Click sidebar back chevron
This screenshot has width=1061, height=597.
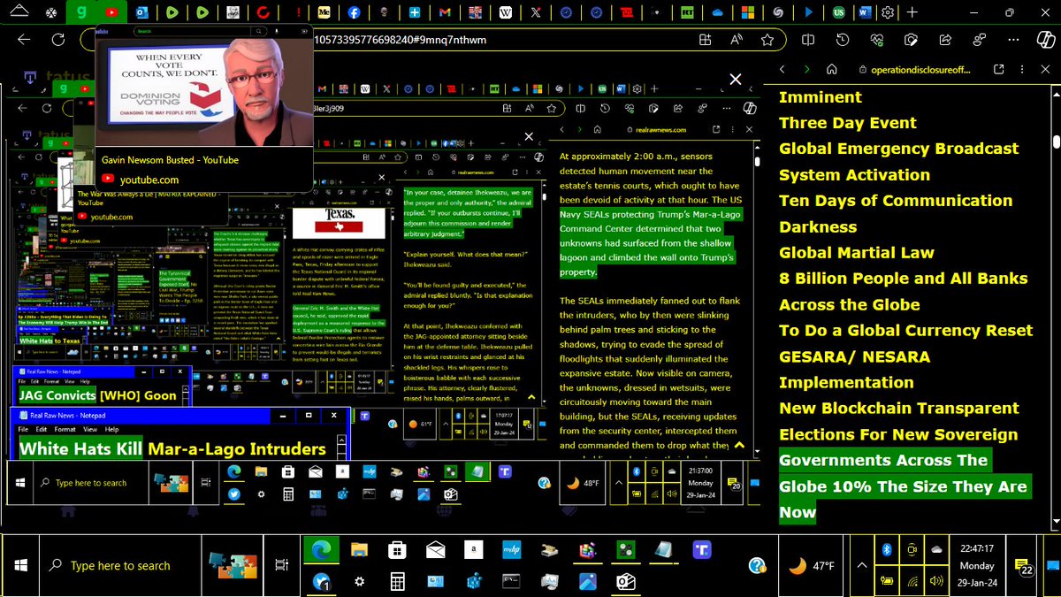click(x=782, y=69)
